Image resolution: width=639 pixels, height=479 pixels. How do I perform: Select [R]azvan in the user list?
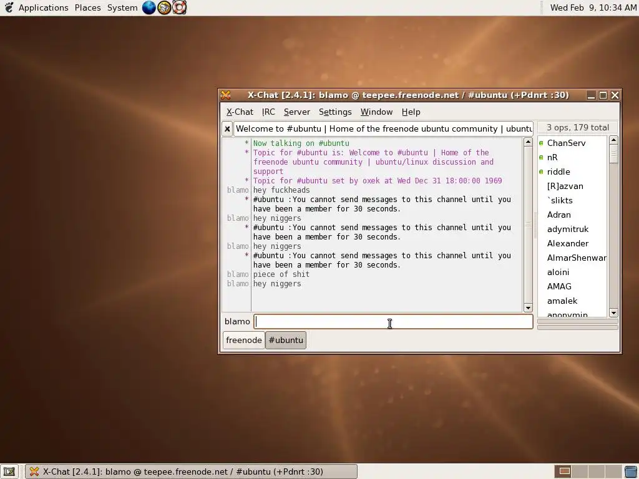(x=573, y=186)
